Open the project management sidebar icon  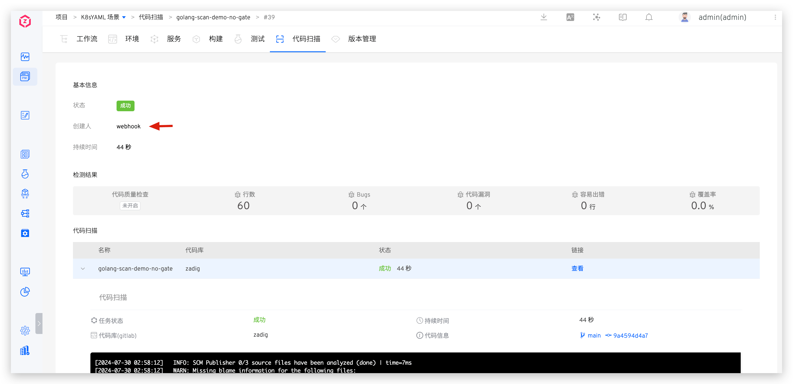(25, 76)
